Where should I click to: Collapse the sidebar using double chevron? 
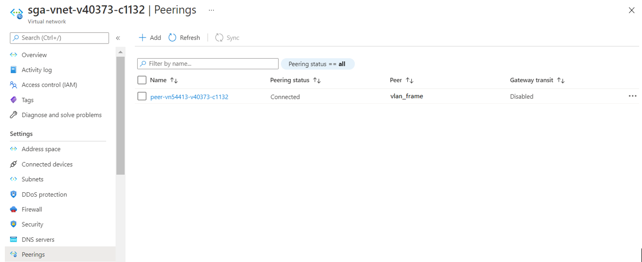[x=118, y=38]
